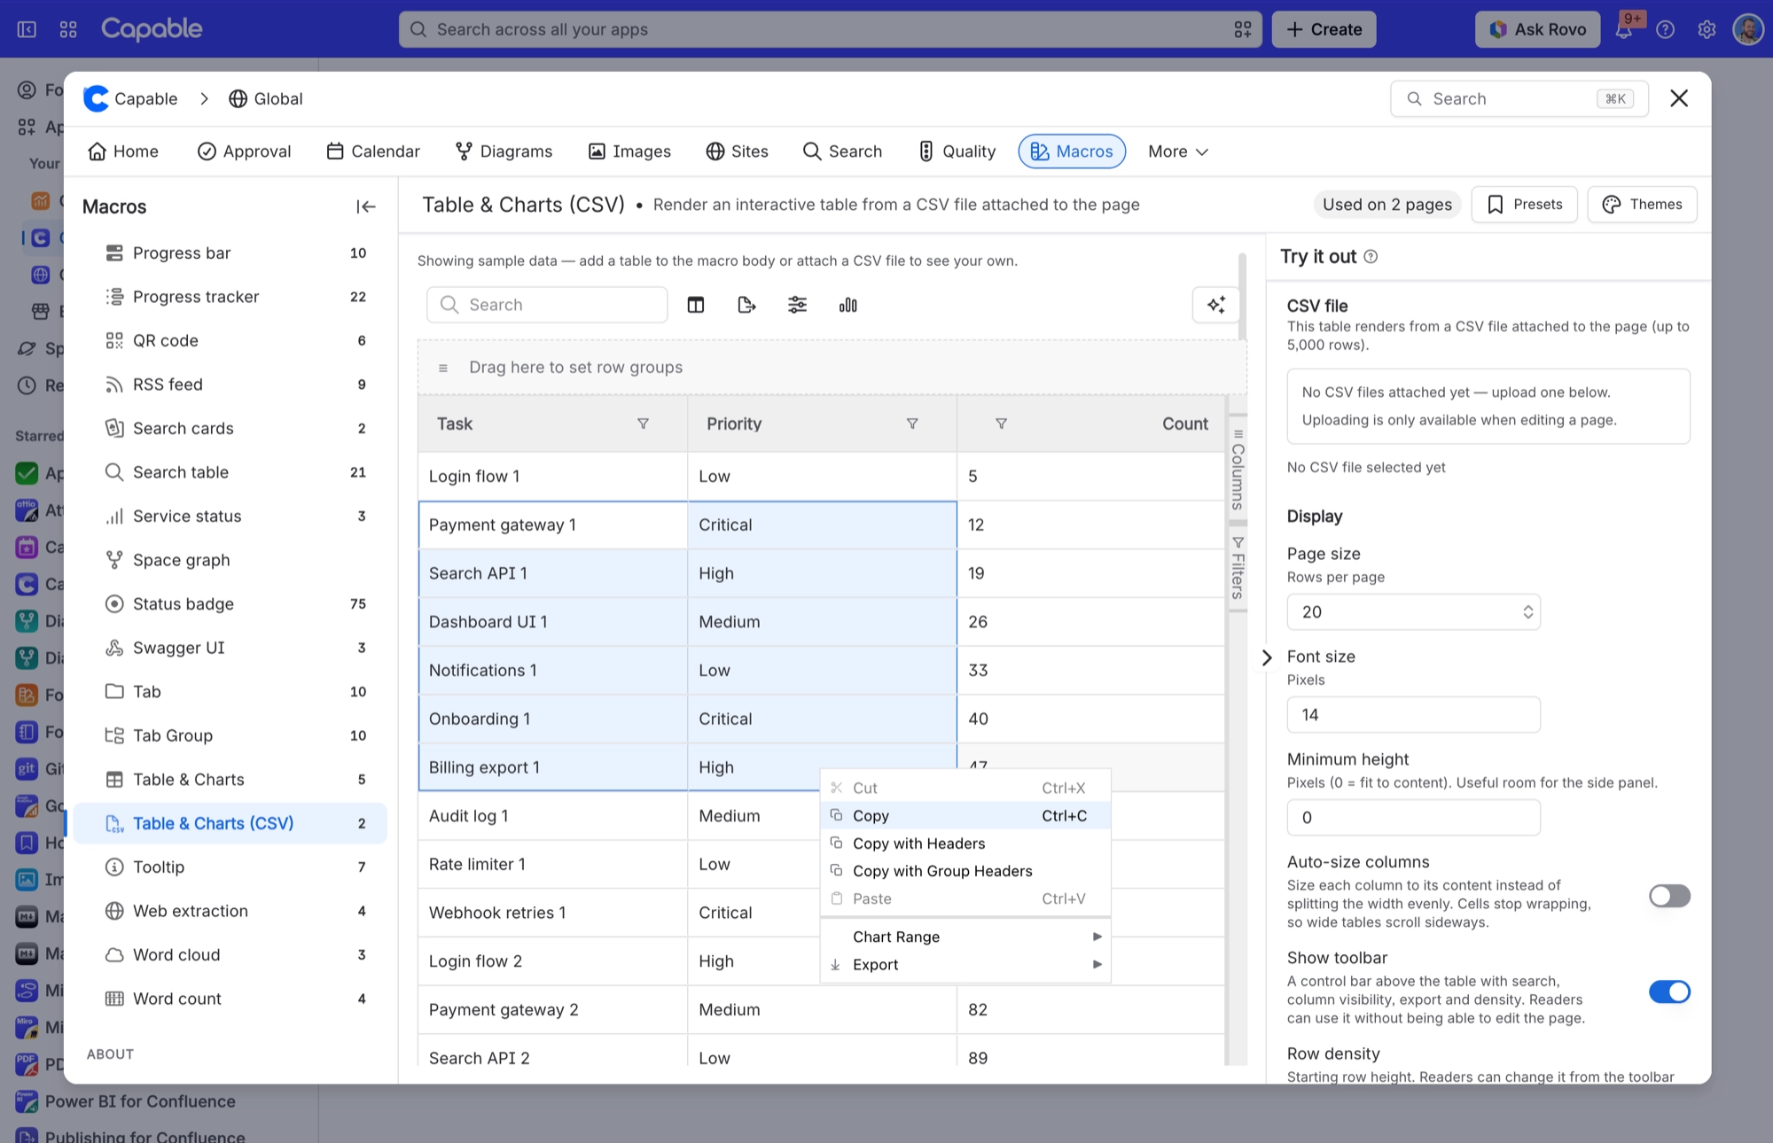Expand the Export submenu in context menu
This screenshot has width=1773, height=1143.
[x=965, y=964]
